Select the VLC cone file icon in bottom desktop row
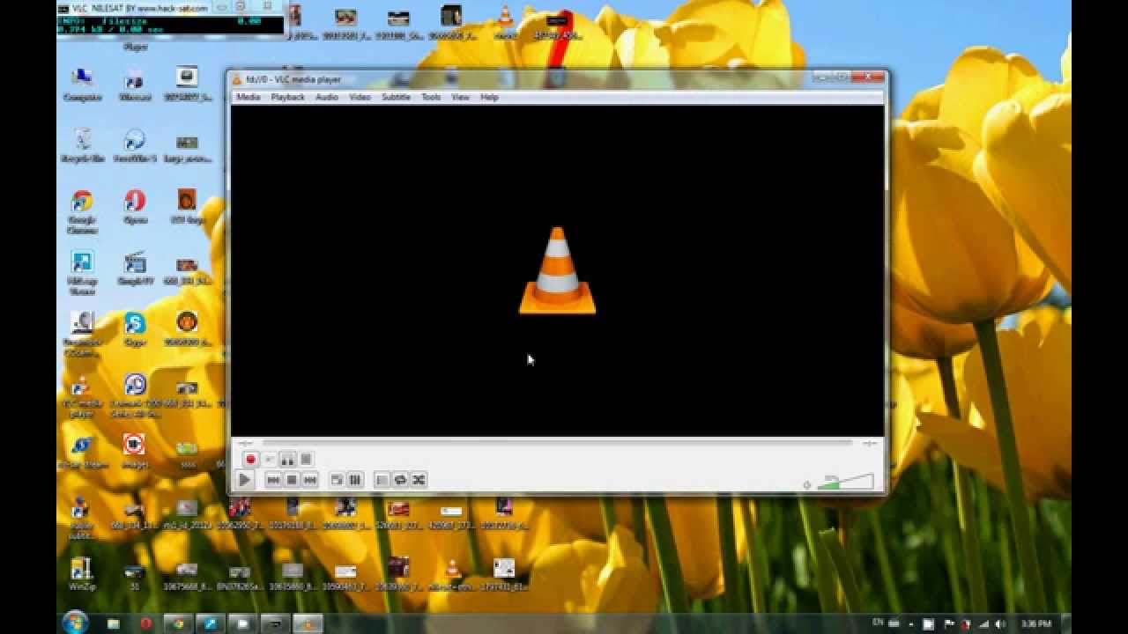The image size is (1128, 634). 451,573
